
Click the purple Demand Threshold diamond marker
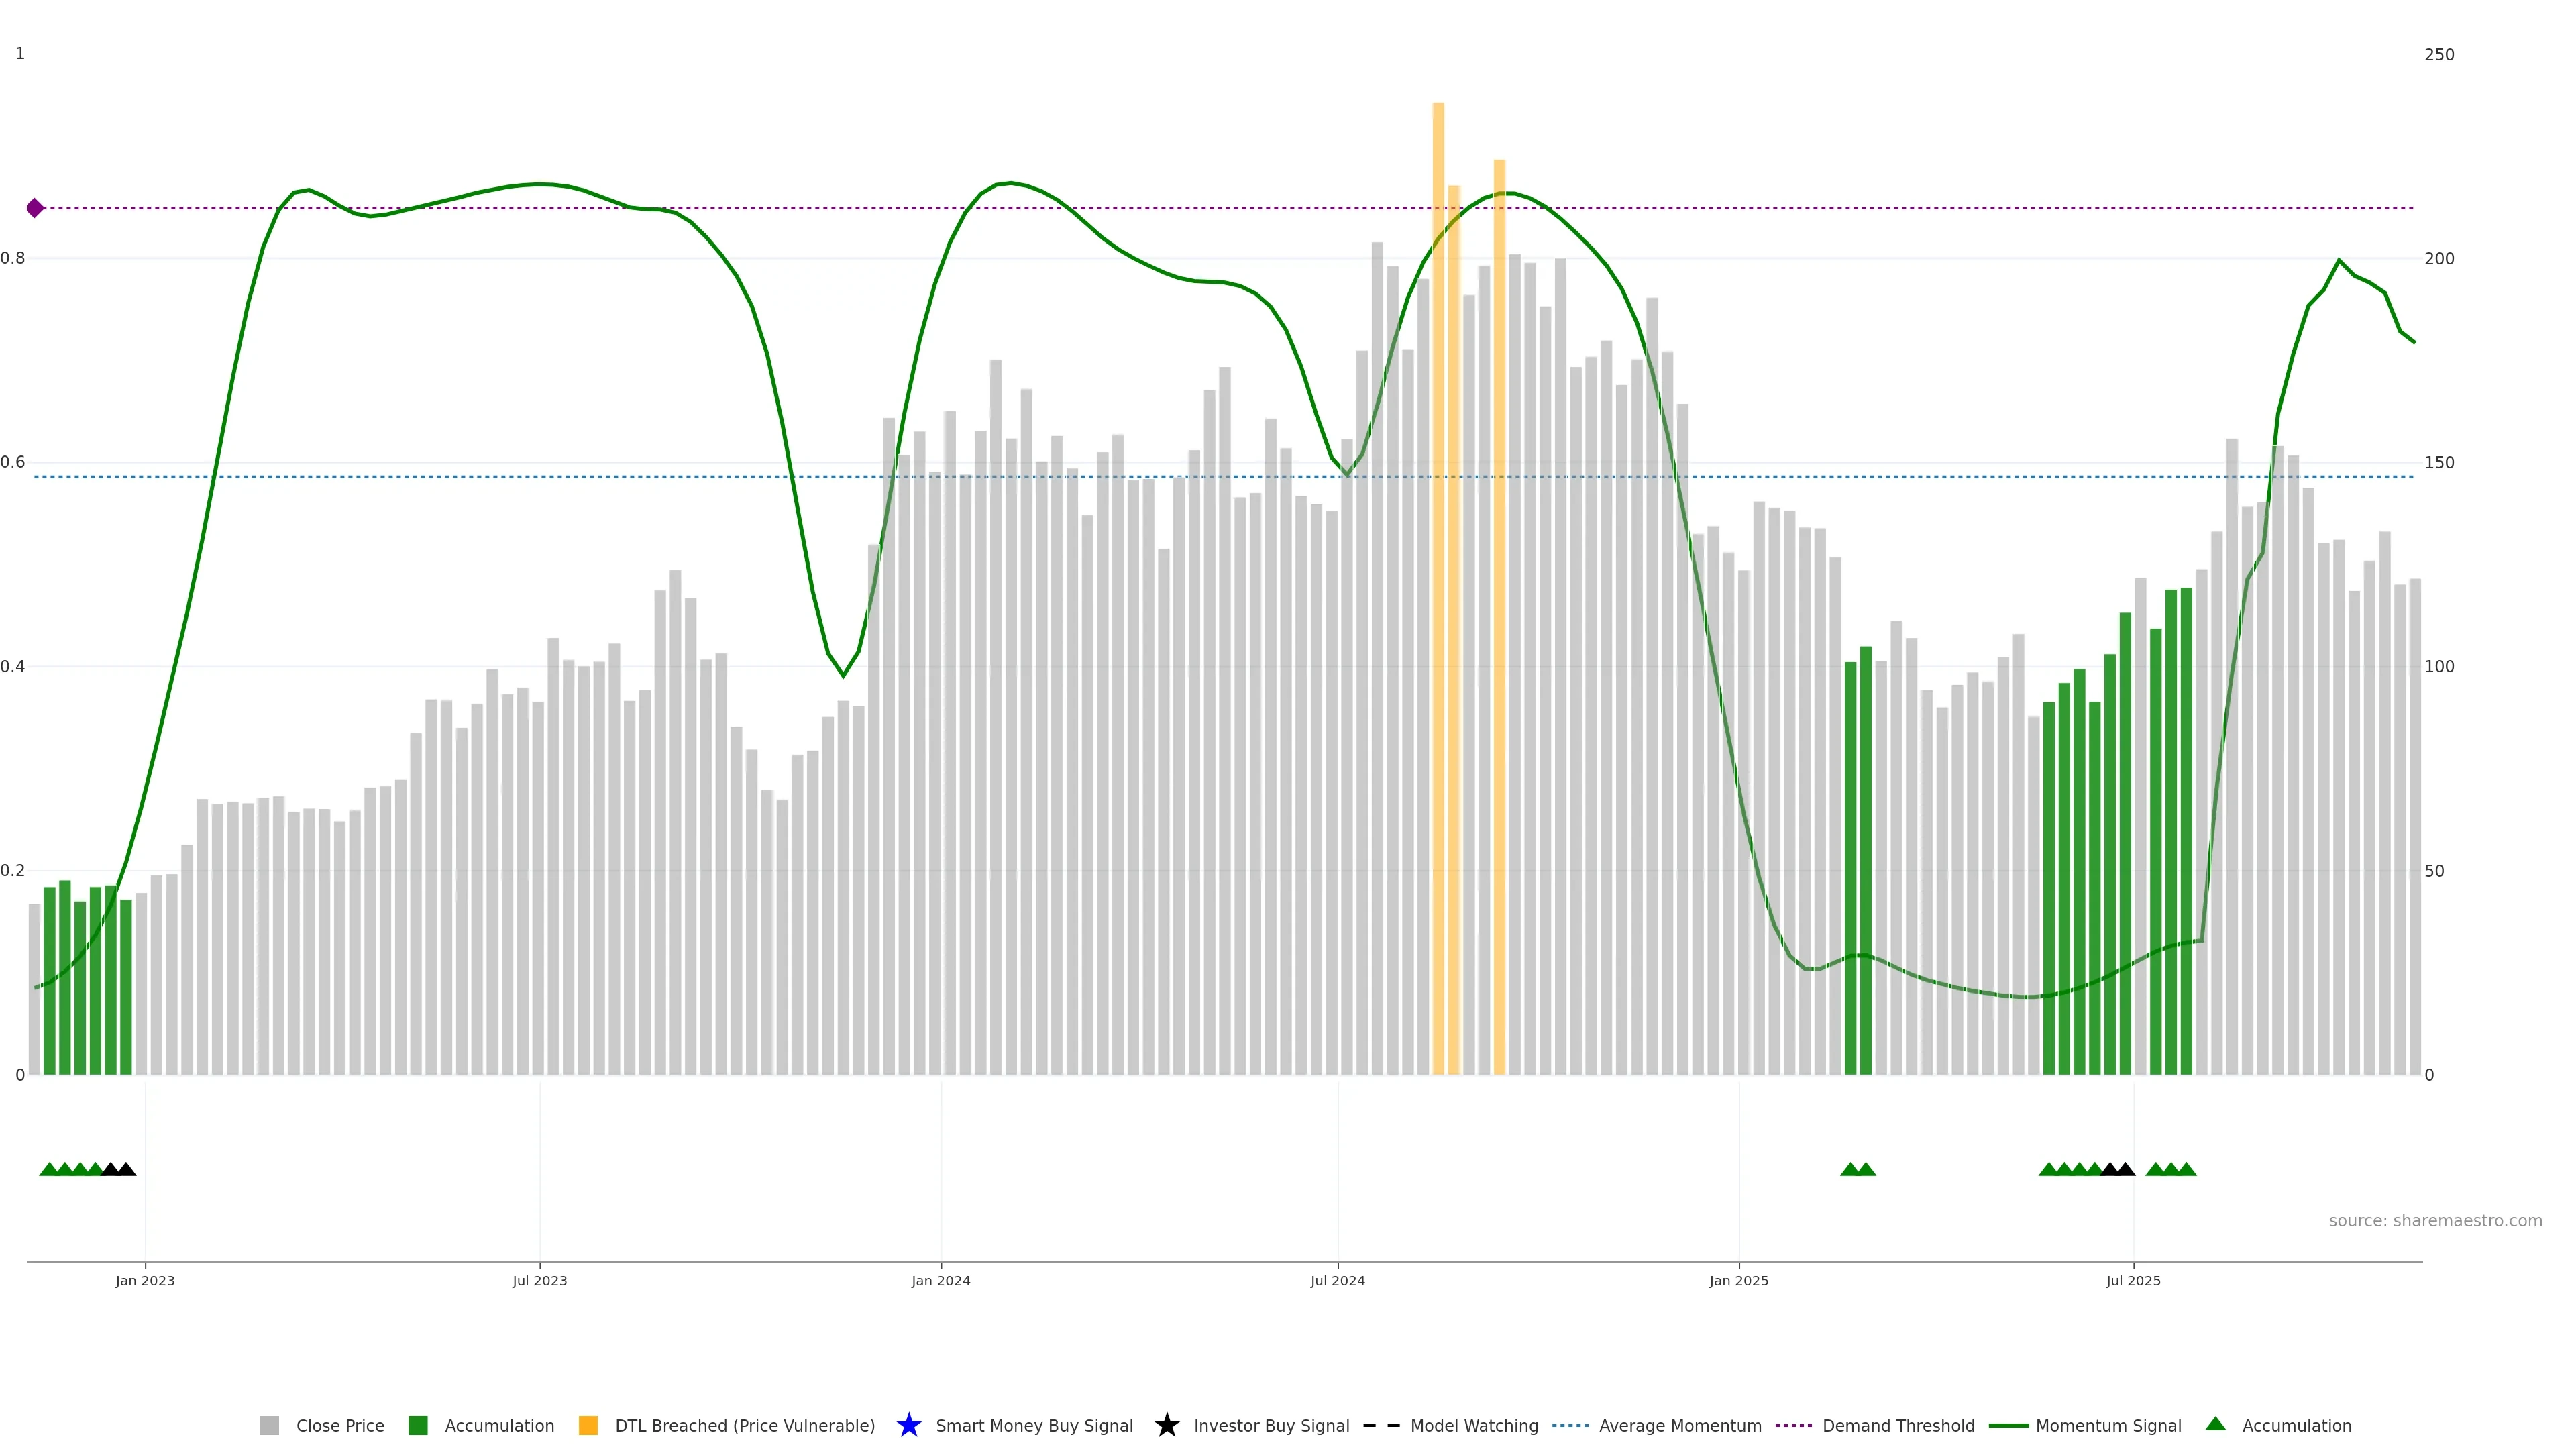point(35,208)
